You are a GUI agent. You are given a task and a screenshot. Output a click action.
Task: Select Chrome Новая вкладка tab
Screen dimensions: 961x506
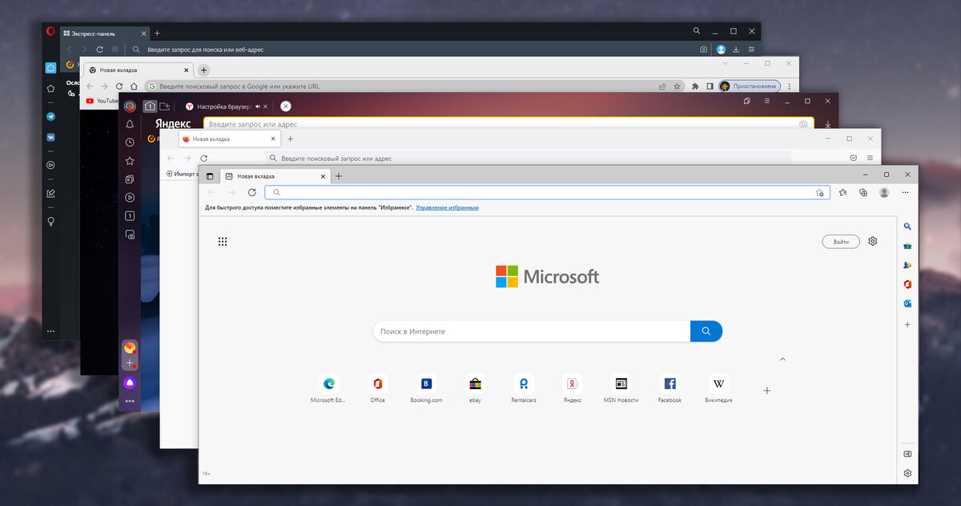tap(138, 70)
